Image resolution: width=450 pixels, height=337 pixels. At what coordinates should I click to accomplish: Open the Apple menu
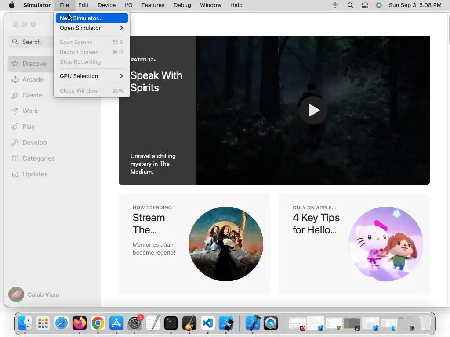(x=11, y=5)
